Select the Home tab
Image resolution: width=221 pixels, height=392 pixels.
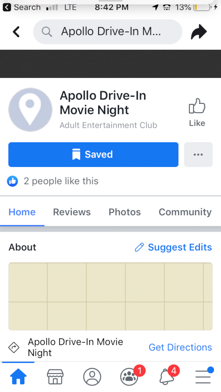(22, 212)
